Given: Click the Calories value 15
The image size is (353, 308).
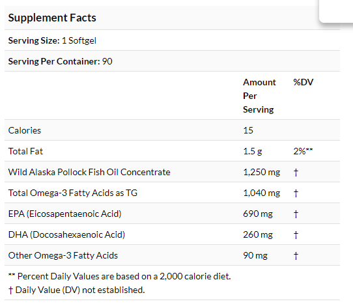Looking at the screenshot, I should 248,130.
